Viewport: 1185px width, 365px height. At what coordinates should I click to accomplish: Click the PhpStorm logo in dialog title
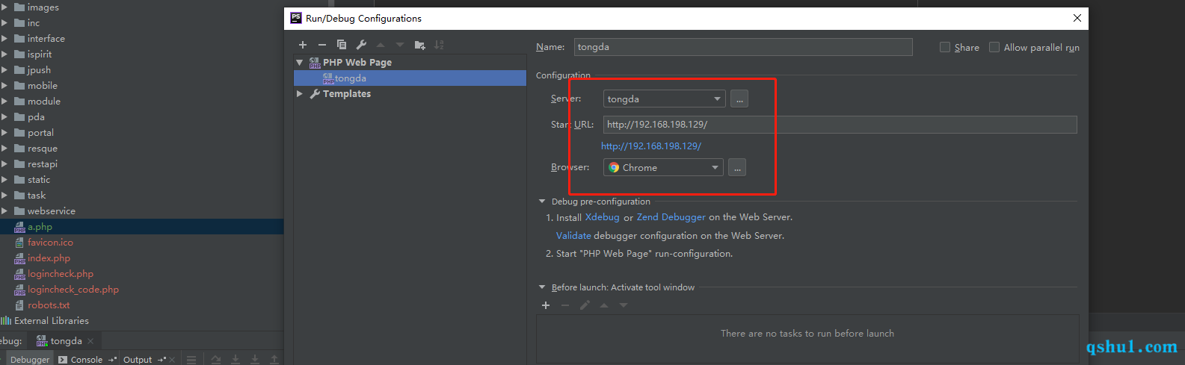[x=296, y=18]
